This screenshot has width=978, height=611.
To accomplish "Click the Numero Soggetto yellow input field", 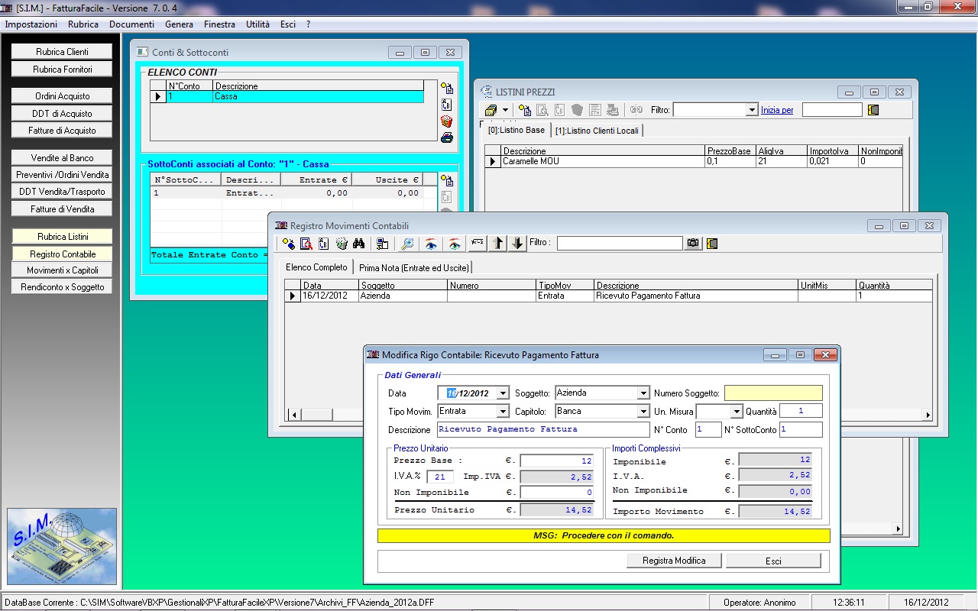I will [x=773, y=393].
